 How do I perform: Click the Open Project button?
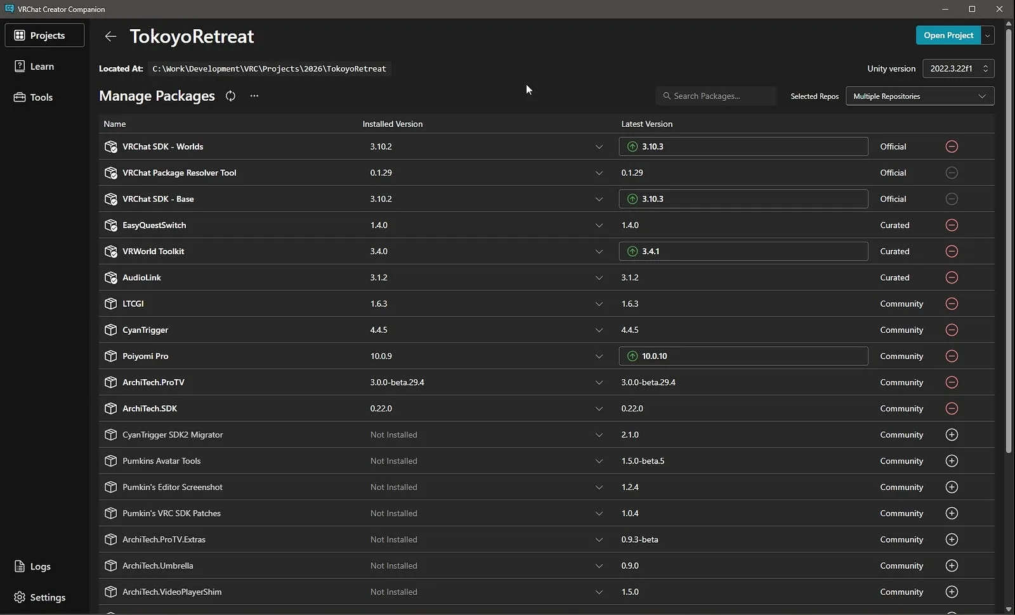(948, 36)
